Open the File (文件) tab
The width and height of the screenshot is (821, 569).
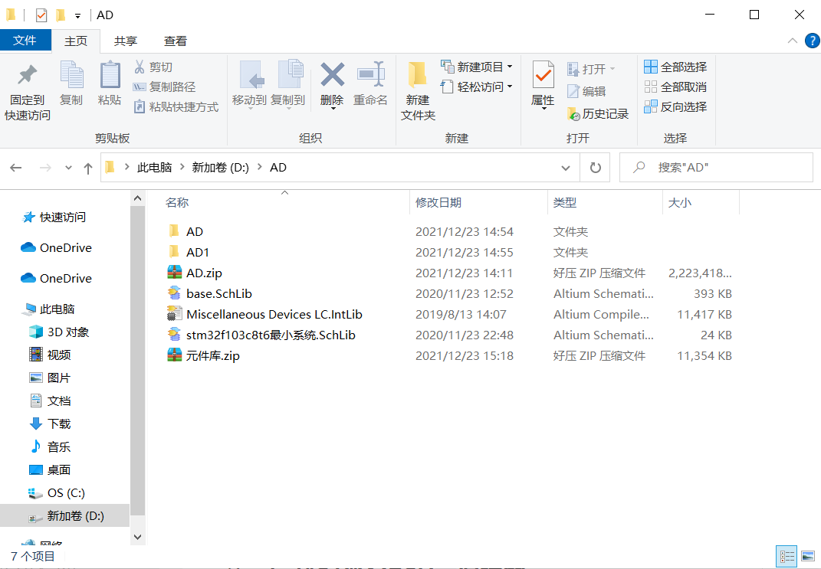coord(25,41)
